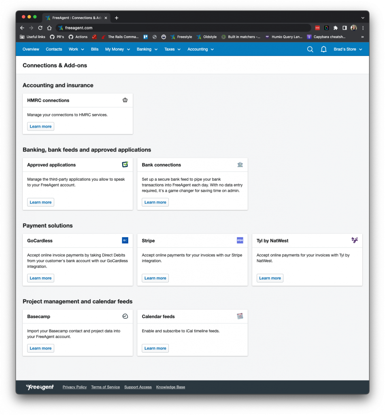Click the checkmark icon on Approved applications card
Image resolution: width=385 pixels, height=415 pixels.
125,165
